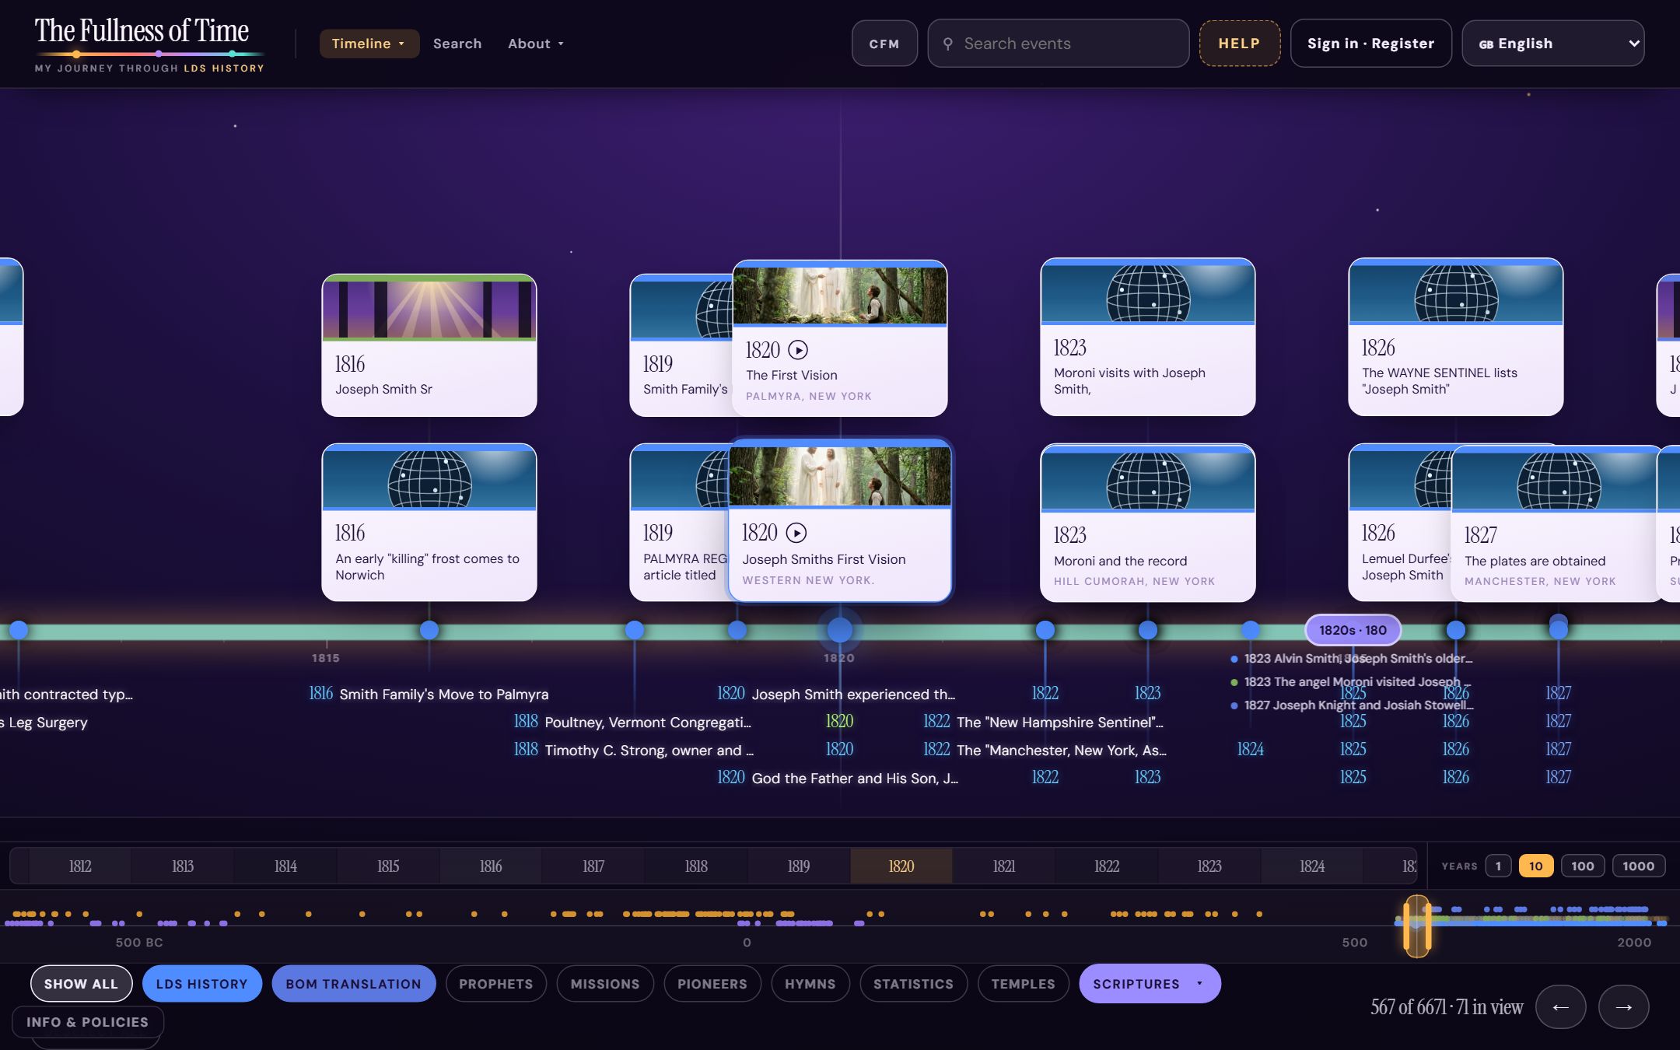Go to next event with right arrow
The width and height of the screenshot is (1680, 1050).
click(1623, 1007)
